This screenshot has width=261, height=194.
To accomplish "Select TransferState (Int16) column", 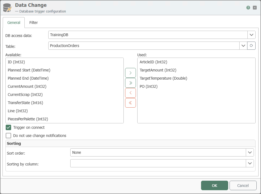I will click(x=64, y=103).
